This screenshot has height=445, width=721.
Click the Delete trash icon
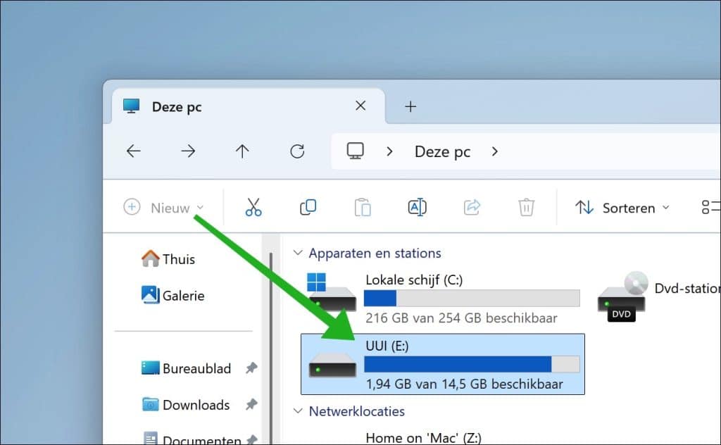pos(526,206)
